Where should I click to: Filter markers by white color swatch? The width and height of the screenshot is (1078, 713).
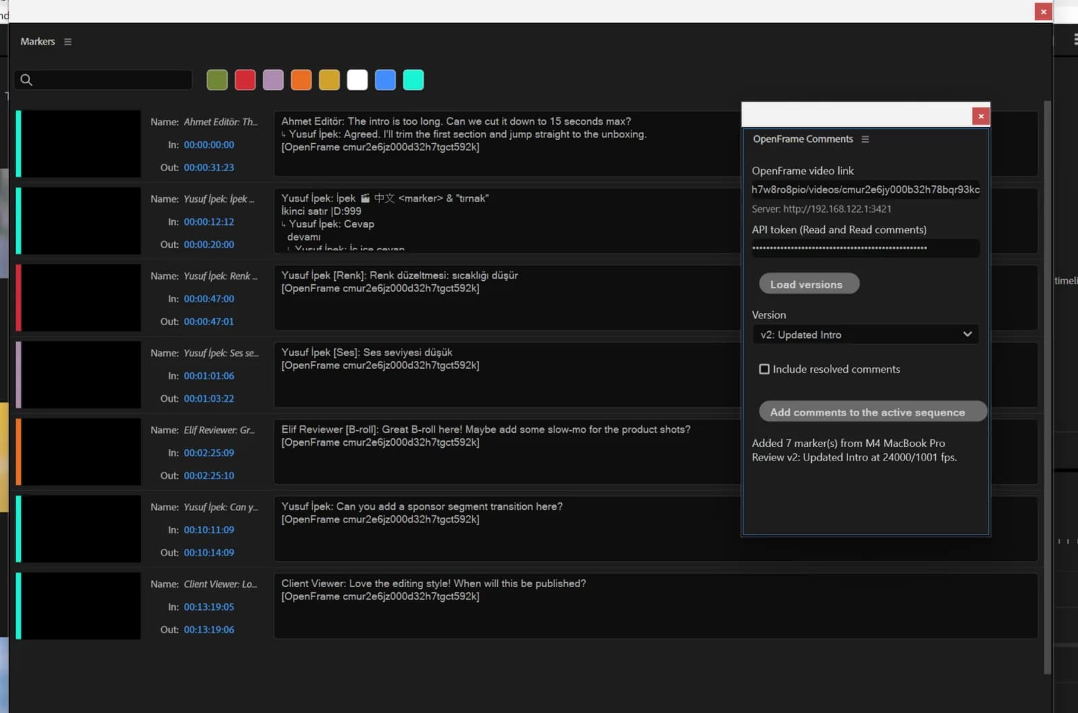point(357,80)
